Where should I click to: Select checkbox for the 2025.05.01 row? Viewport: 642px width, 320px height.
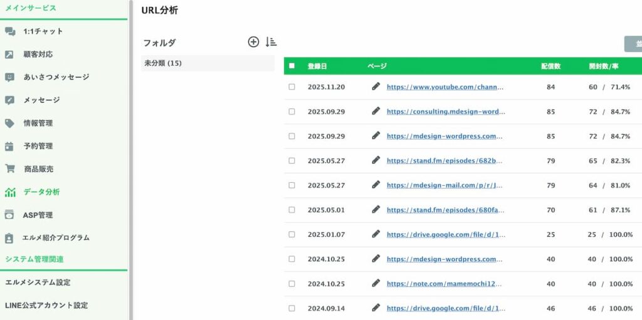[292, 210]
